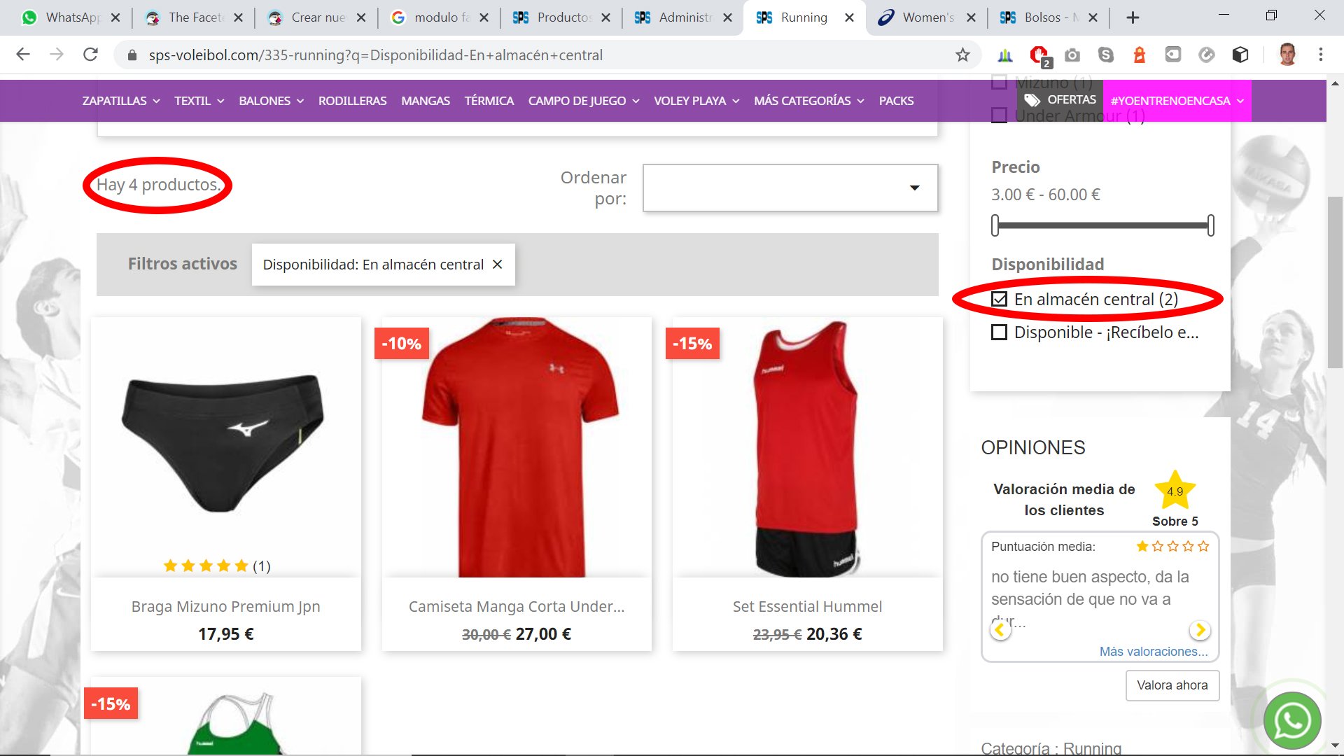Click the Skype extension icon

(1105, 55)
